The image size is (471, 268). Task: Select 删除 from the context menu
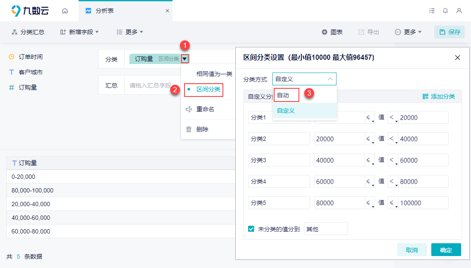(202, 129)
